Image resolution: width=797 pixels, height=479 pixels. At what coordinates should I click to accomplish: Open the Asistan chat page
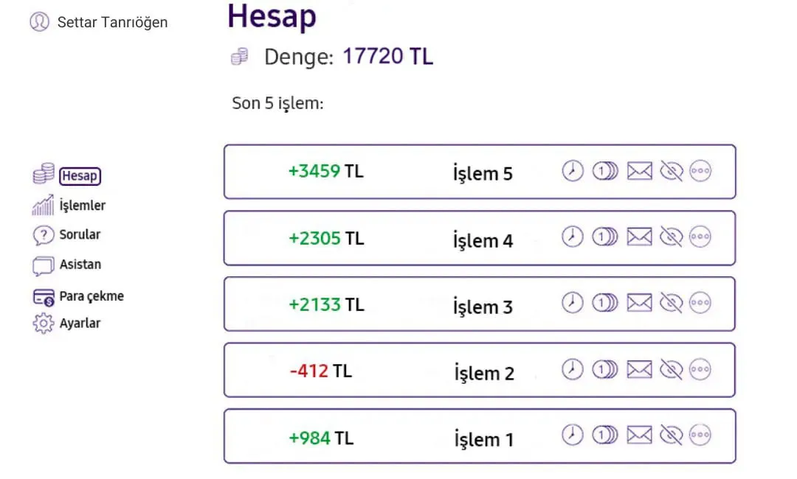coord(80,265)
